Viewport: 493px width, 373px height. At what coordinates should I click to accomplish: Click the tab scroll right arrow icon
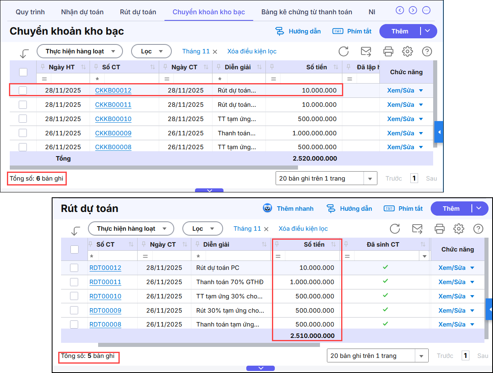tap(413, 10)
